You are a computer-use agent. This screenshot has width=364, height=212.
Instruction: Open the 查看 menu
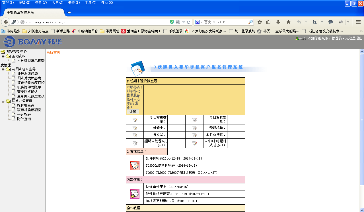point(41,3)
